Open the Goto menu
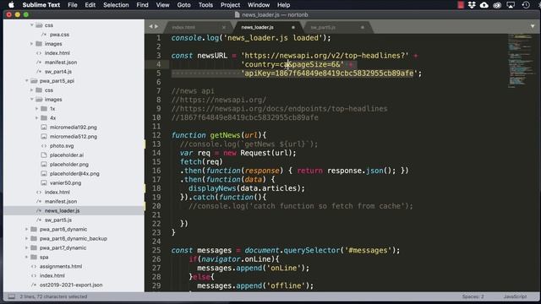This screenshot has height=304, width=541. pyautogui.click(x=183, y=5)
